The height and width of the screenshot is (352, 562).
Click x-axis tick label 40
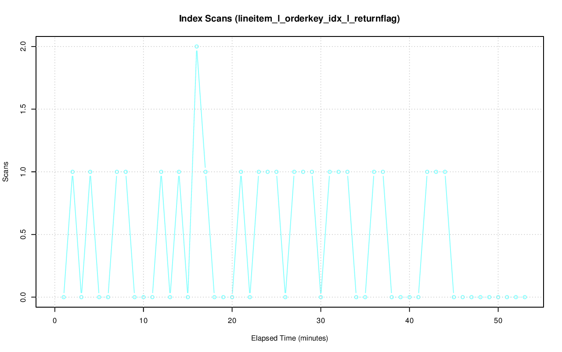click(410, 320)
